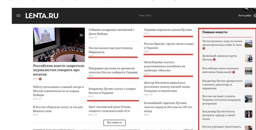Click timestamp 09:52 under gas story
Viewport: 256px width, 130px height.
(x=35, y=115)
